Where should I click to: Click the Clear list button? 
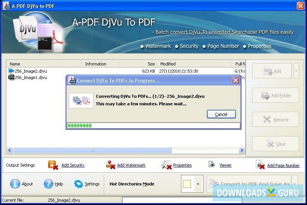point(275,144)
